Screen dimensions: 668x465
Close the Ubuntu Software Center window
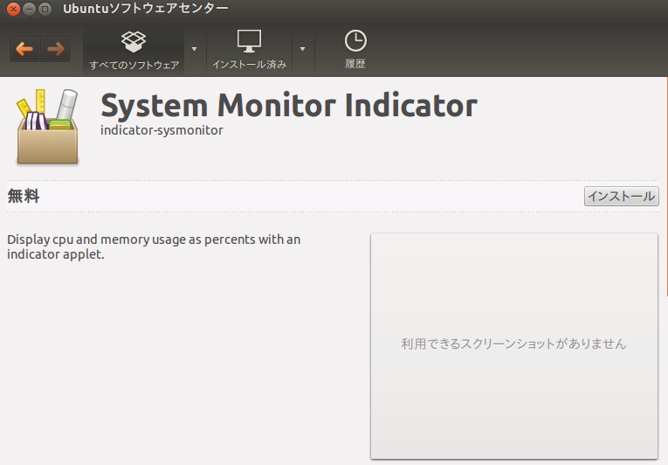coord(14,9)
